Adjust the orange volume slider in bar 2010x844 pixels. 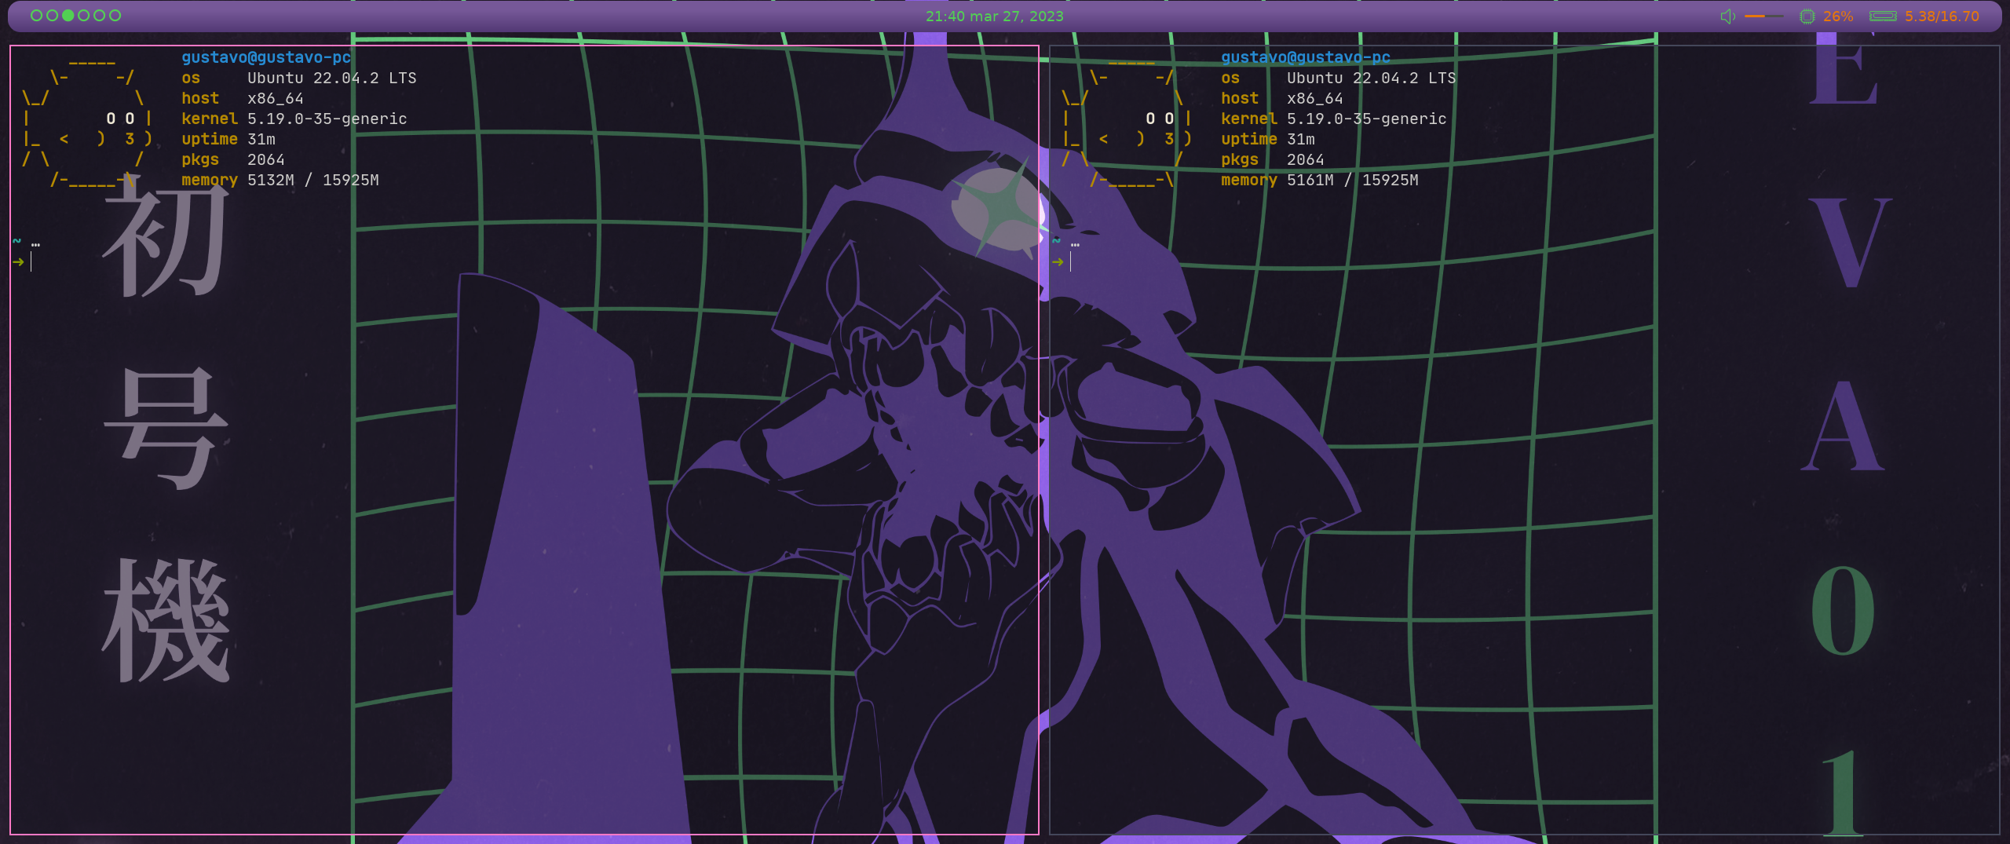(x=1763, y=16)
